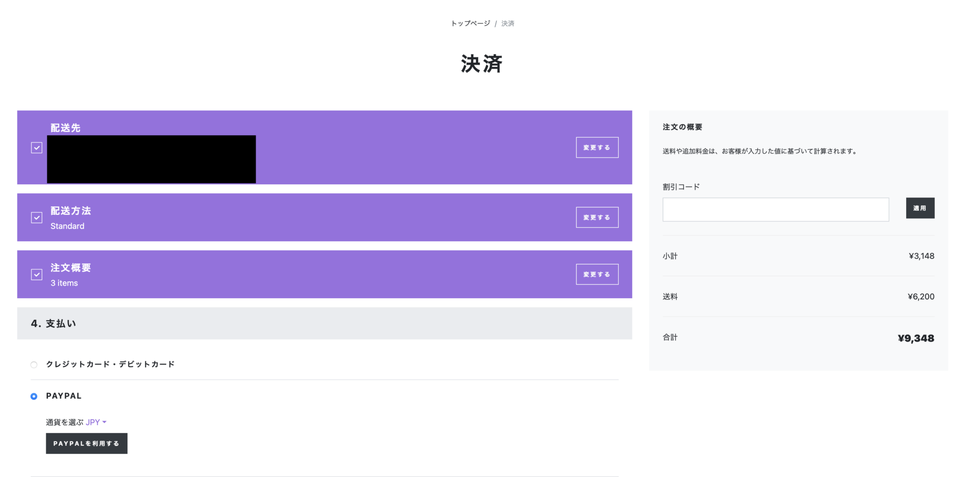Image resolution: width=966 pixels, height=477 pixels.
Task: Open the トップページ breadcrumb link
Action: tap(470, 23)
